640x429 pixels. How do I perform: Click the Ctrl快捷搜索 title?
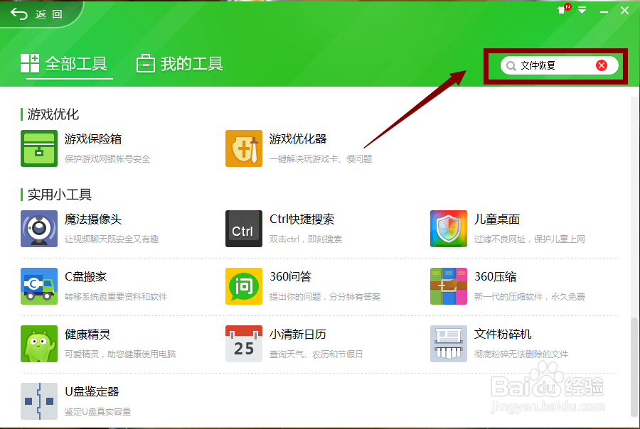tap(302, 219)
